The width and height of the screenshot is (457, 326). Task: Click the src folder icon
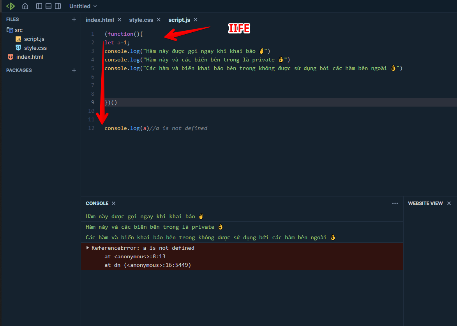tap(9, 30)
